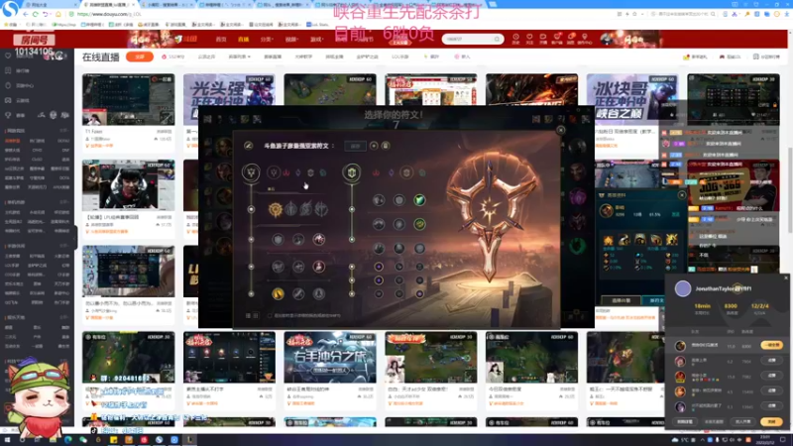Open WeChat from the taskbar

83,440
